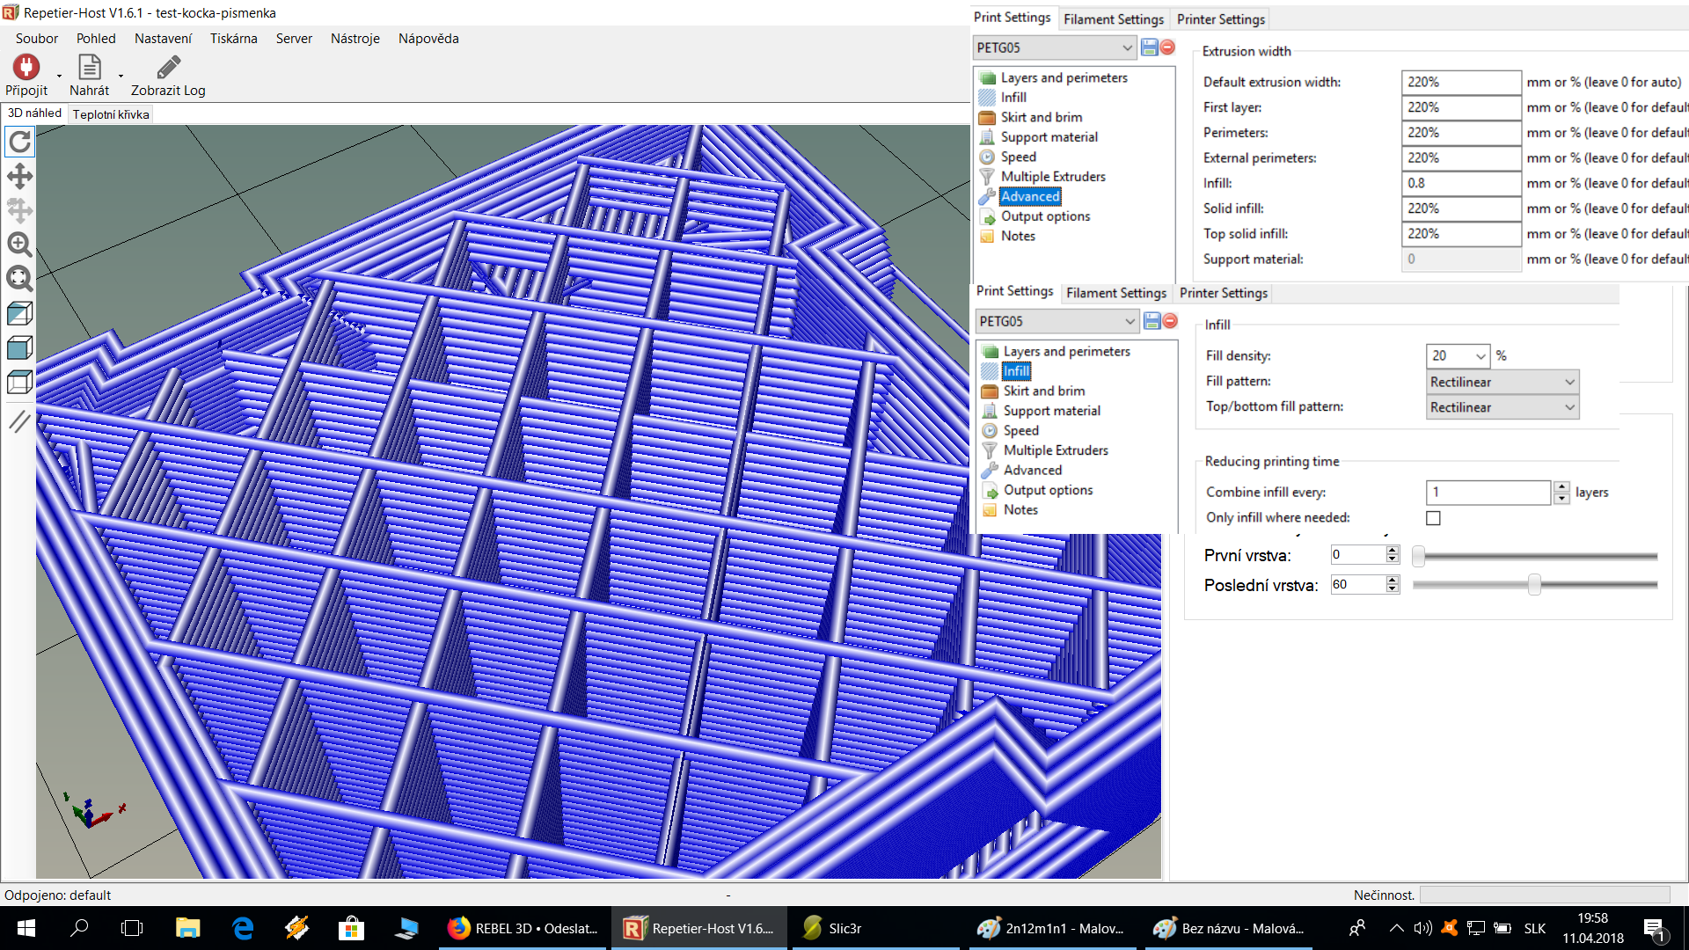This screenshot has width=1689, height=950.
Task: Open the Fill pattern dropdown
Action: point(1502,382)
